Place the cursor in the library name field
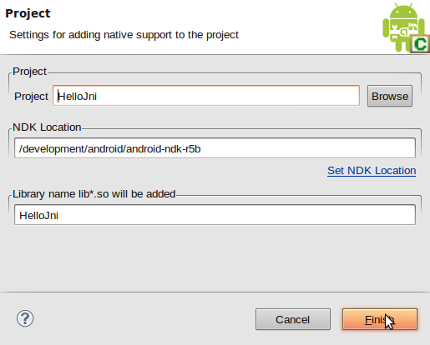This screenshot has height=345, width=430. tap(215, 215)
